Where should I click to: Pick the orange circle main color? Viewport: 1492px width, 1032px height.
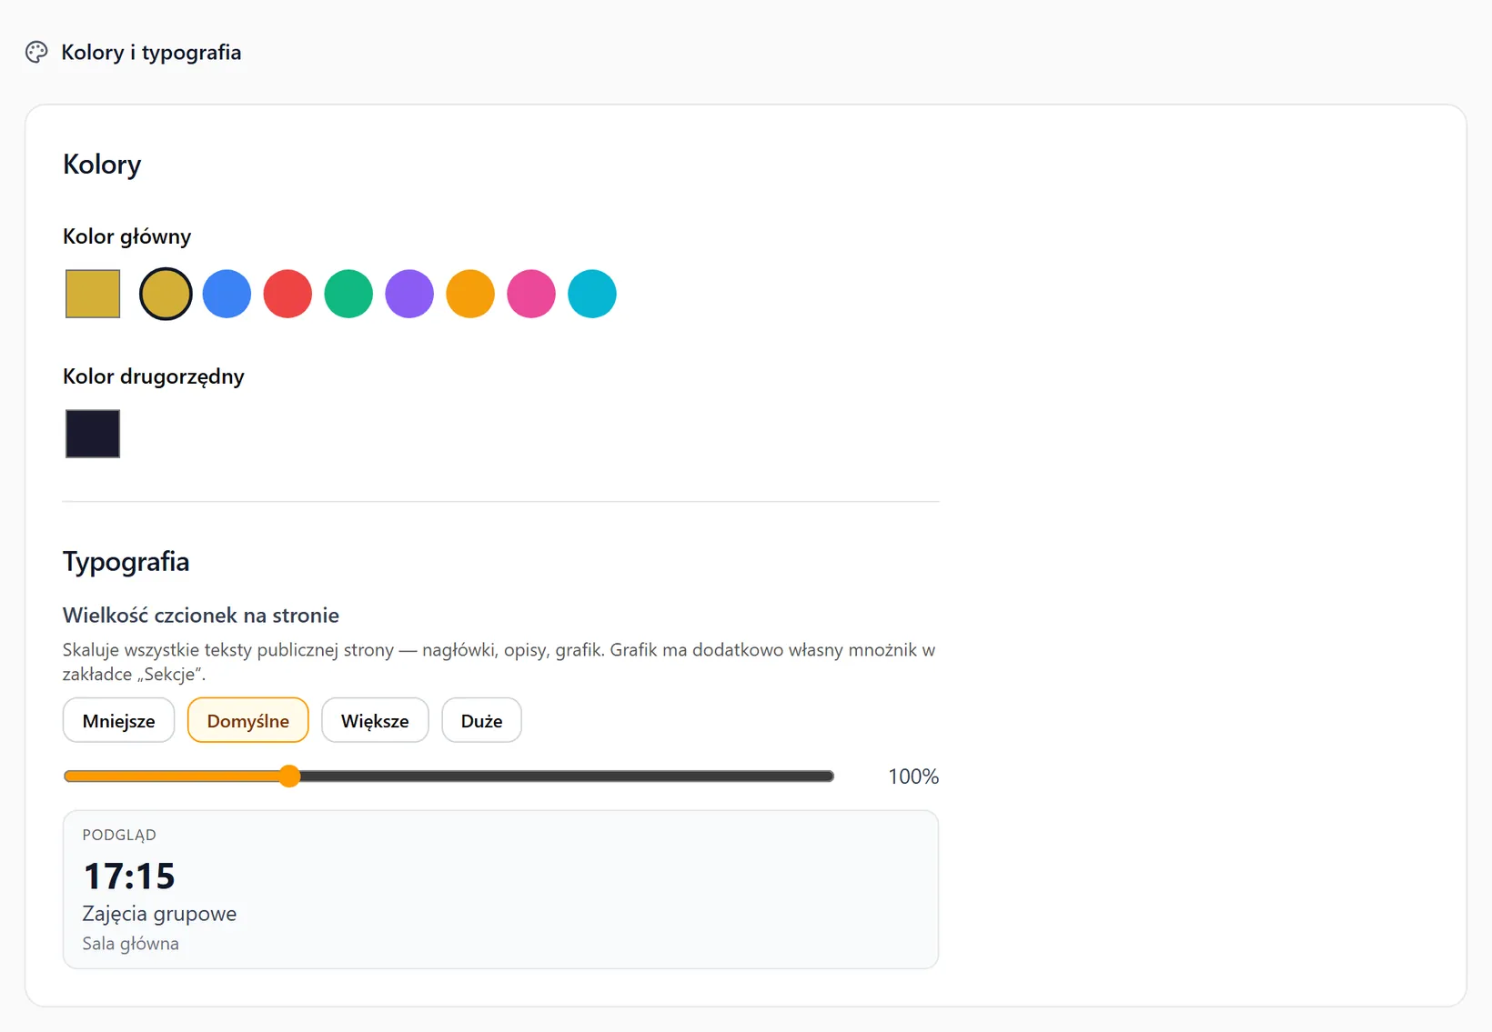(470, 294)
